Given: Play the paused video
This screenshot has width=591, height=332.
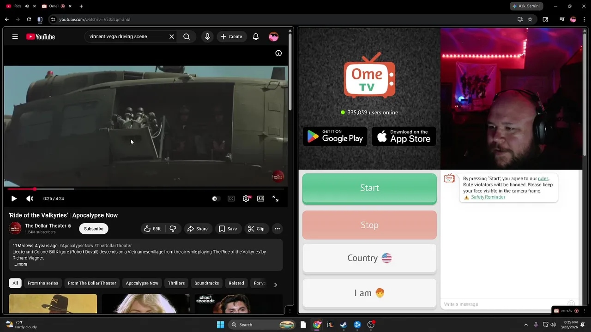Looking at the screenshot, I should (x=14, y=199).
